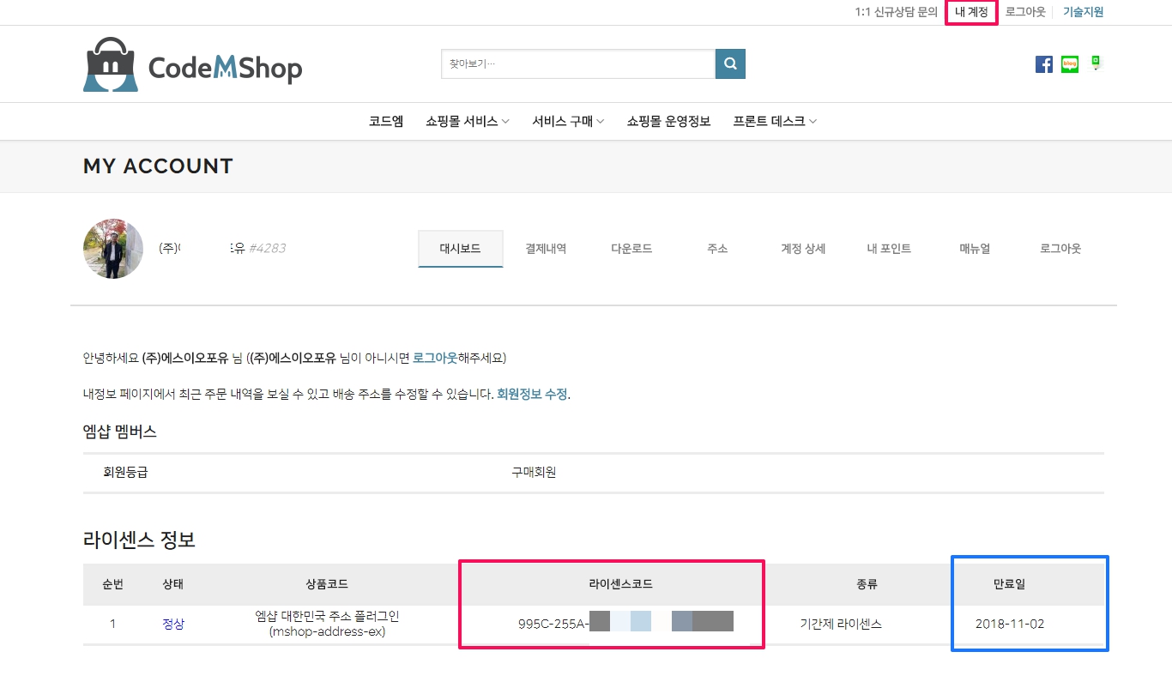Expand the 쇼핑몰 서비스 dropdown menu
Image resolution: width=1172 pixels, height=676 pixels.
coord(467,122)
